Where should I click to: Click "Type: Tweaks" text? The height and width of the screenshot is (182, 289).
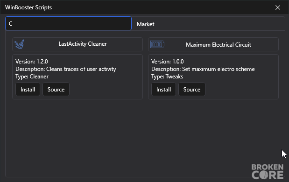[167, 77]
